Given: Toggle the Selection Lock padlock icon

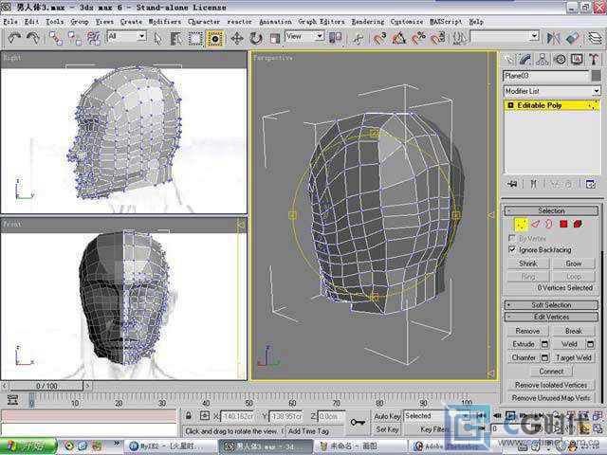Looking at the screenshot, I should click(189, 416).
